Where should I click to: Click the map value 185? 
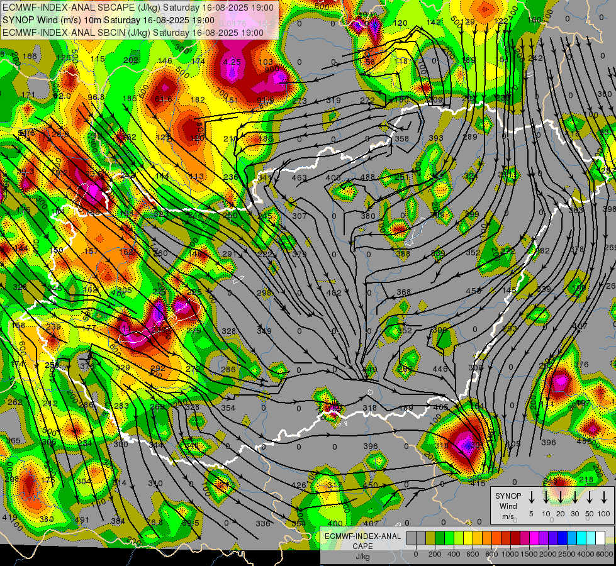click(130, 99)
